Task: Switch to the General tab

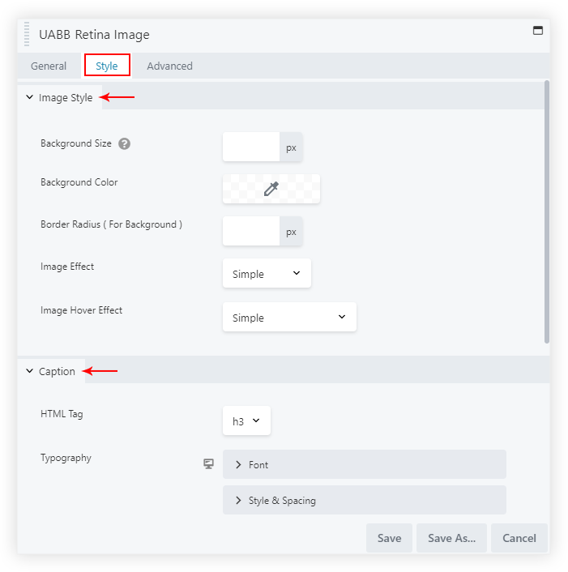Action: click(x=49, y=66)
